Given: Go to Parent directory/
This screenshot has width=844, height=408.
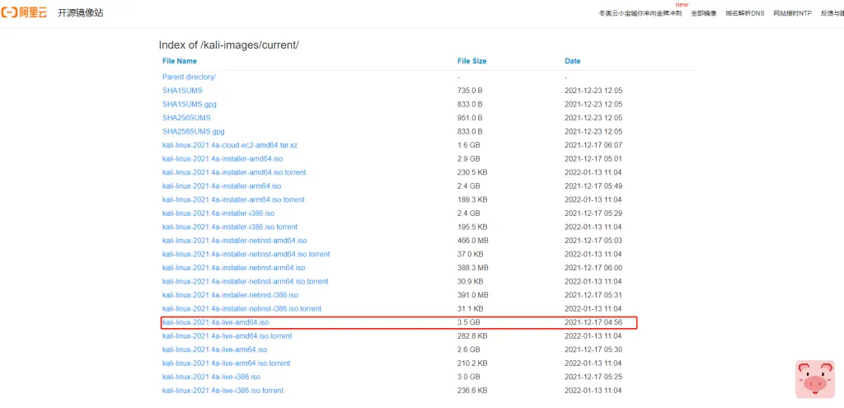Looking at the screenshot, I should click(x=189, y=77).
